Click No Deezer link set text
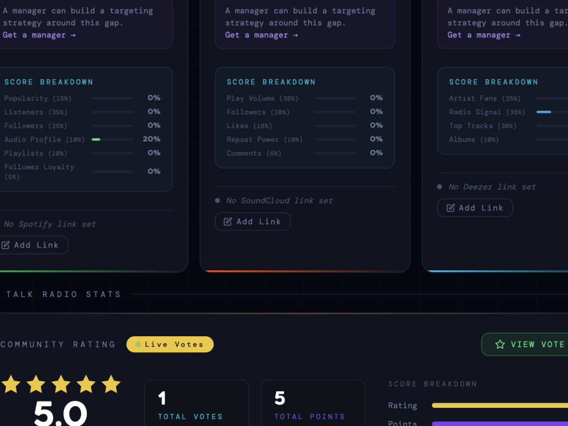The height and width of the screenshot is (426, 568). click(x=492, y=186)
